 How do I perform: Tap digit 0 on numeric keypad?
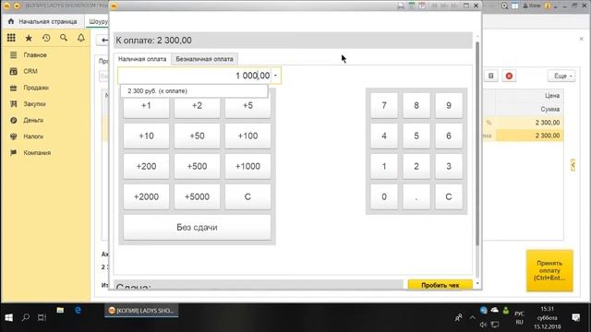[x=384, y=196]
